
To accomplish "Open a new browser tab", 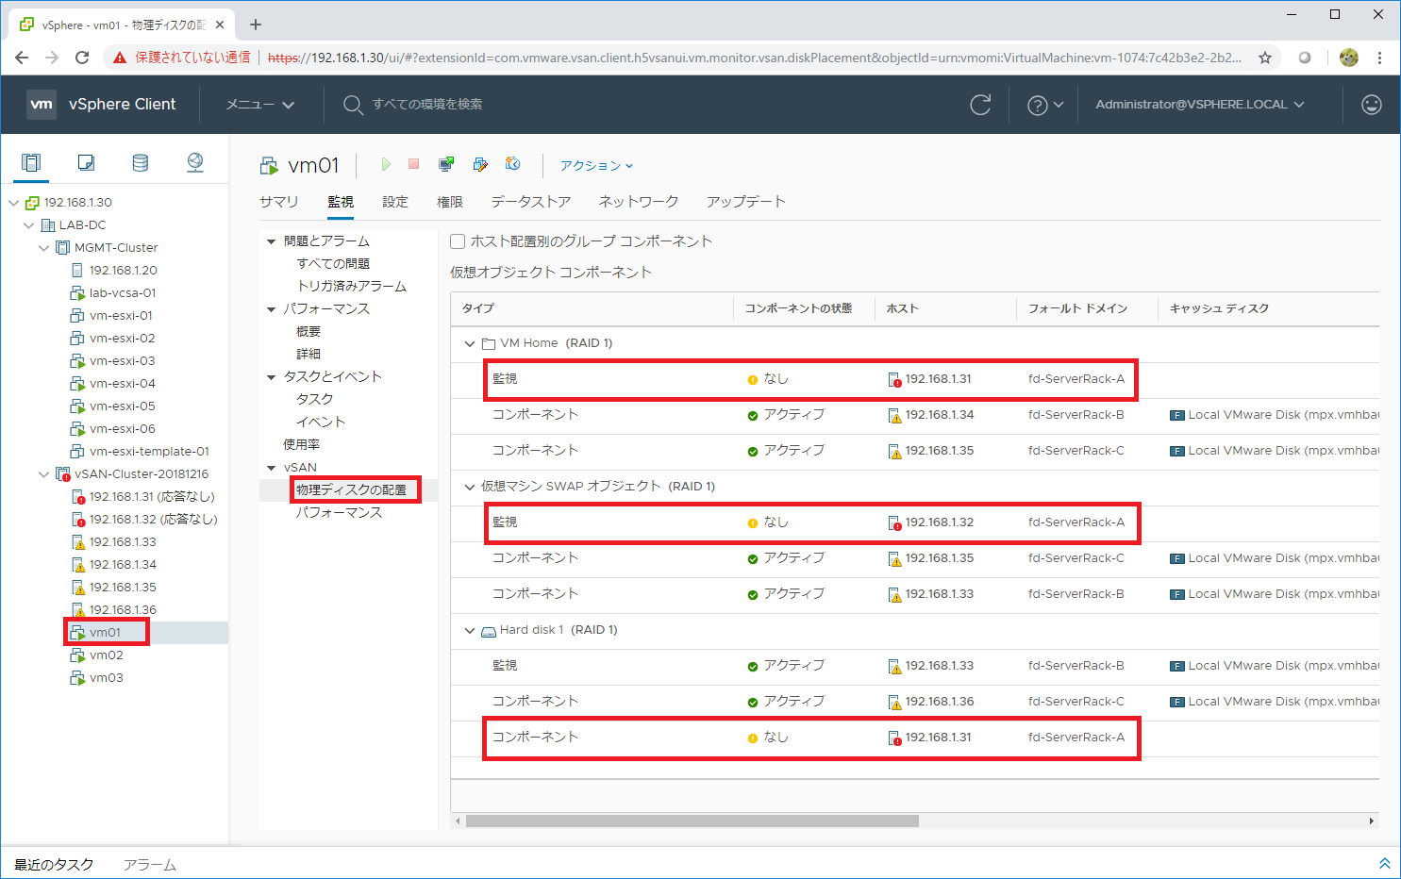I will click(x=256, y=25).
